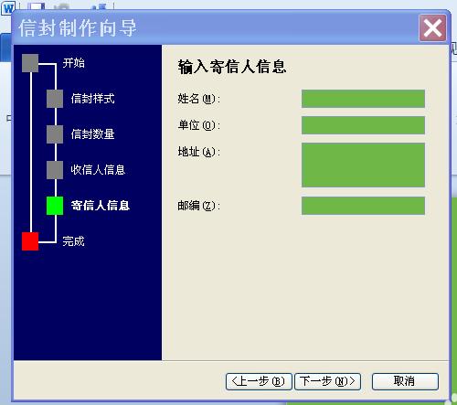
Task: Click the gray 信封数量 step square
Action: 55,134
